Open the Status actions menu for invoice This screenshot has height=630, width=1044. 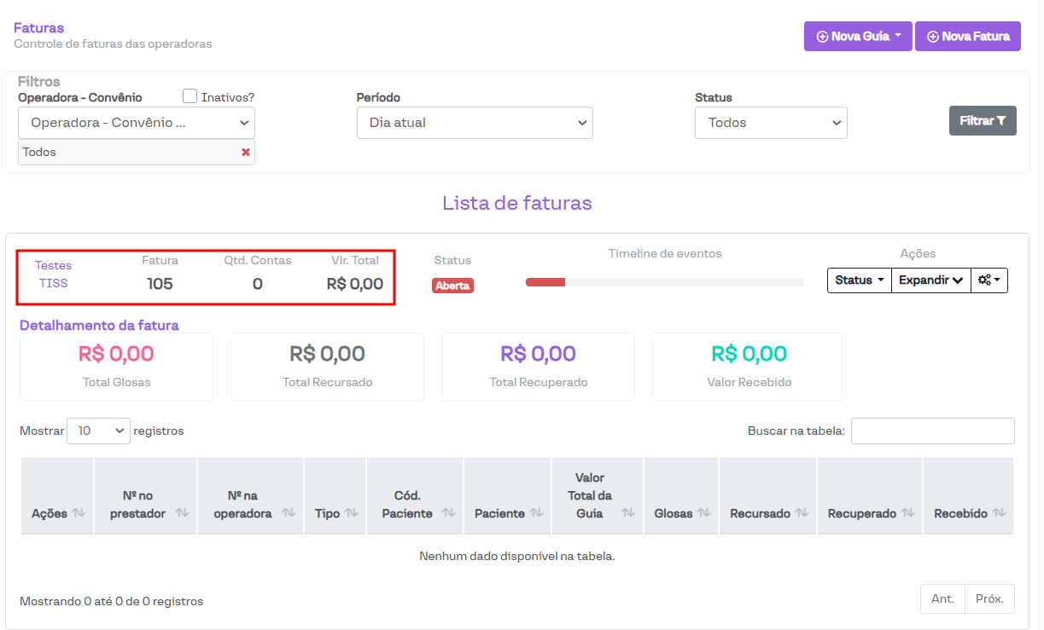coord(859,280)
